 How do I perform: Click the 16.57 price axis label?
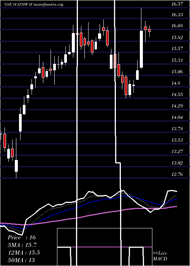pyautogui.click(x=177, y=4)
